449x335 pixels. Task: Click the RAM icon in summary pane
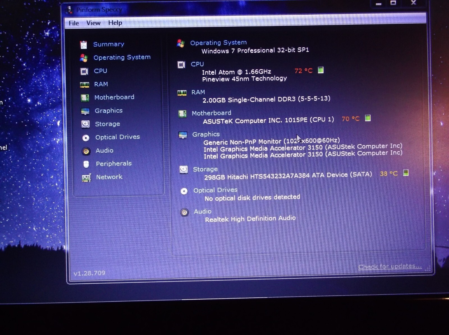click(182, 93)
